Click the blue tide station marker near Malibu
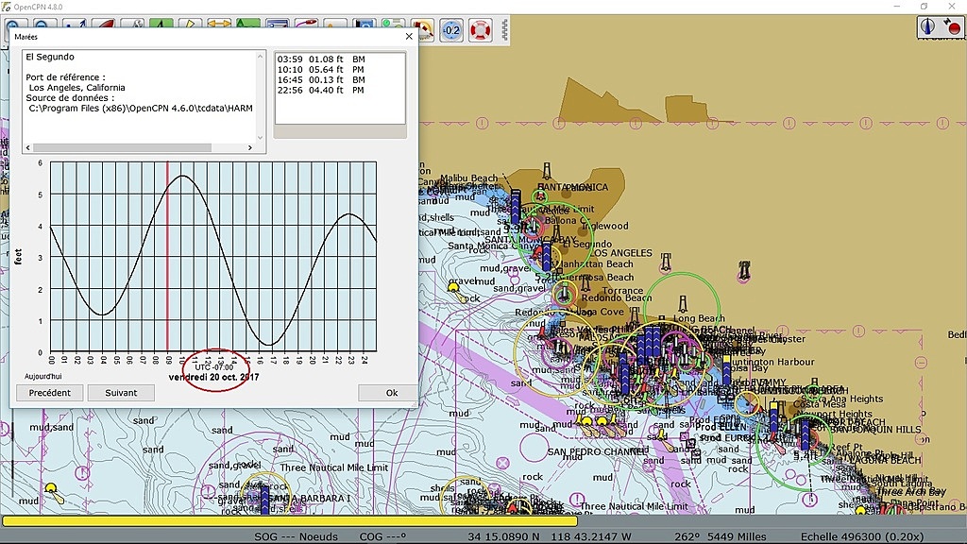967x544 pixels. click(x=516, y=207)
